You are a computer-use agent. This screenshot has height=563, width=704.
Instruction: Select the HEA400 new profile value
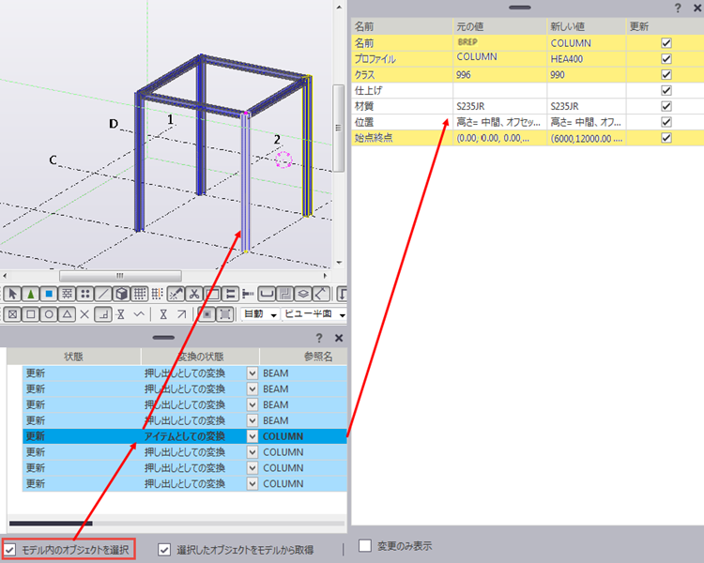pyautogui.click(x=586, y=59)
